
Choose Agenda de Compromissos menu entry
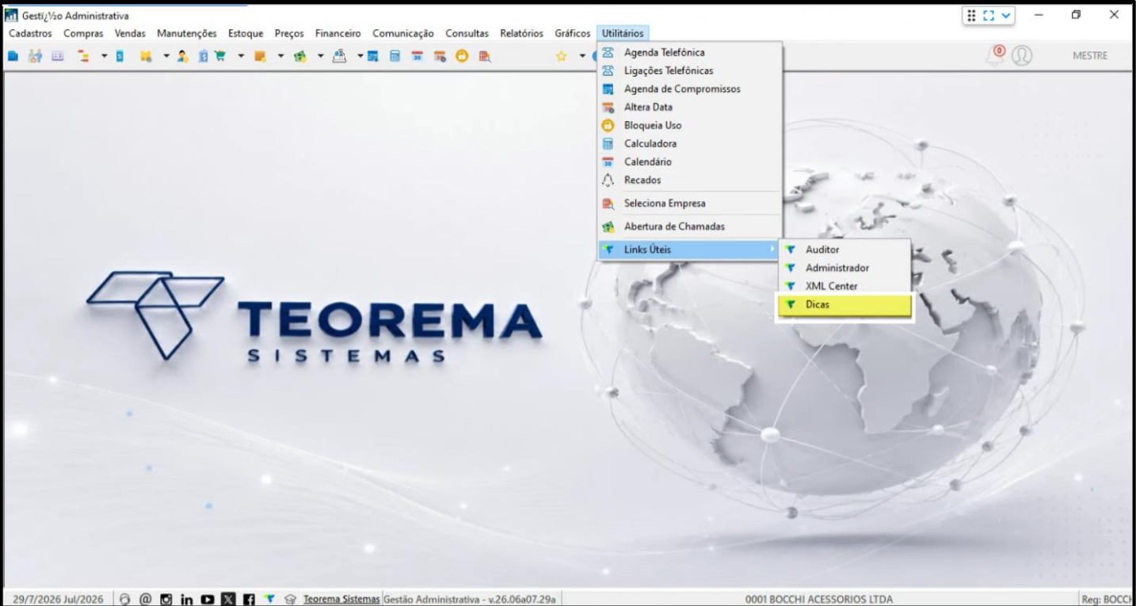click(690, 89)
